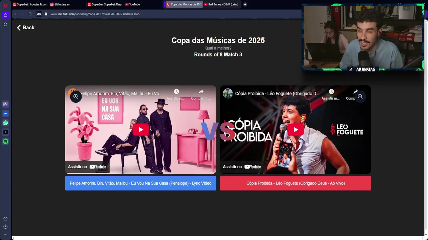
Task: Play the Cópia Proibida video
Action: coord(296,130)
